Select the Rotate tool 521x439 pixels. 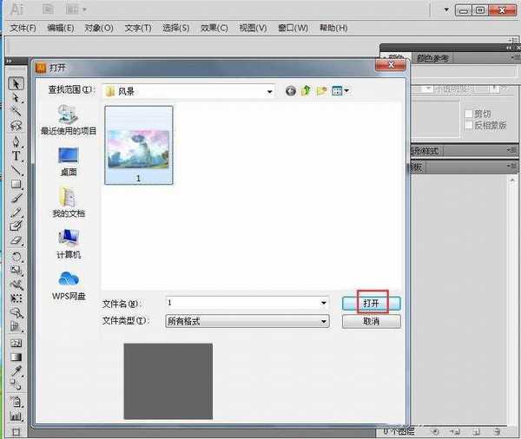(x=16, y=256)
